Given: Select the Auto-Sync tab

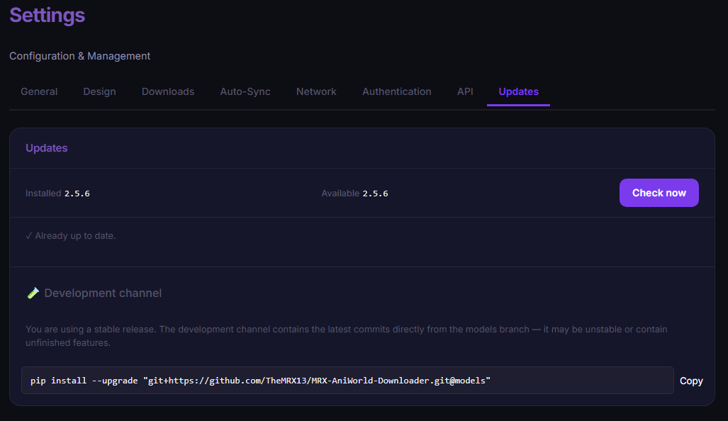Looking at the screenshot, I should [x=245, y=91].
